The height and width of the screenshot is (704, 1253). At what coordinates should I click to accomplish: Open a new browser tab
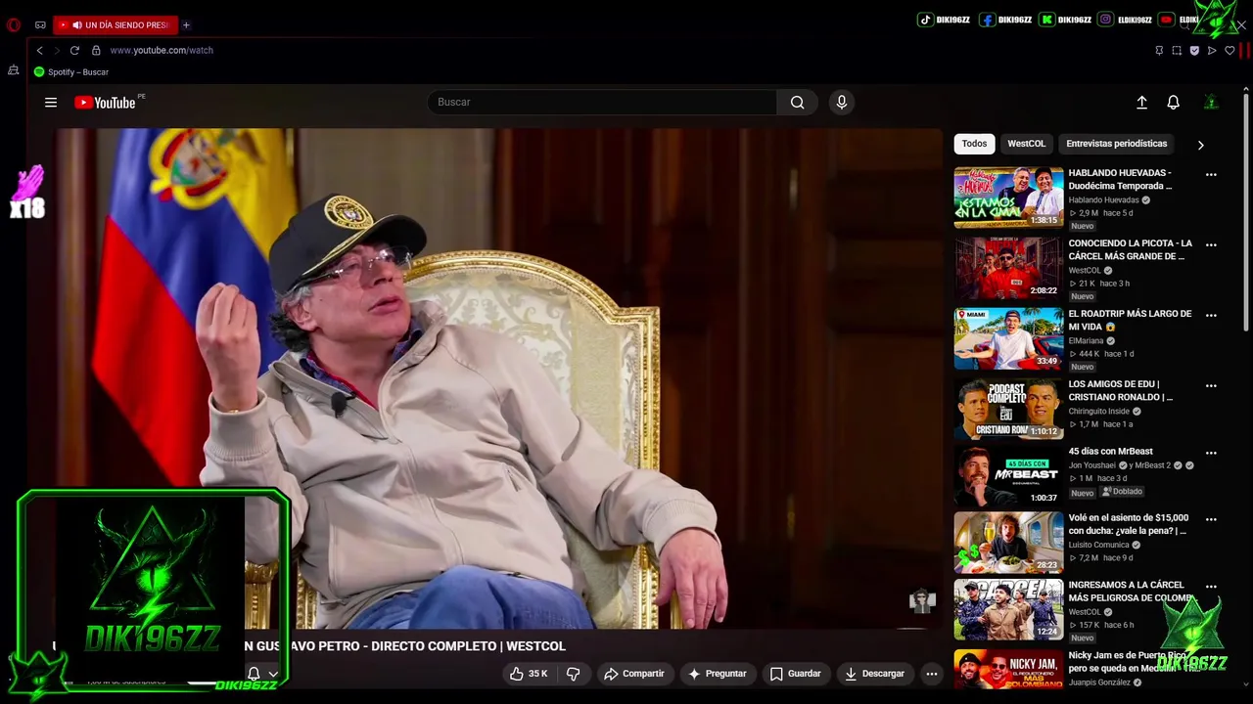point(186,25)
